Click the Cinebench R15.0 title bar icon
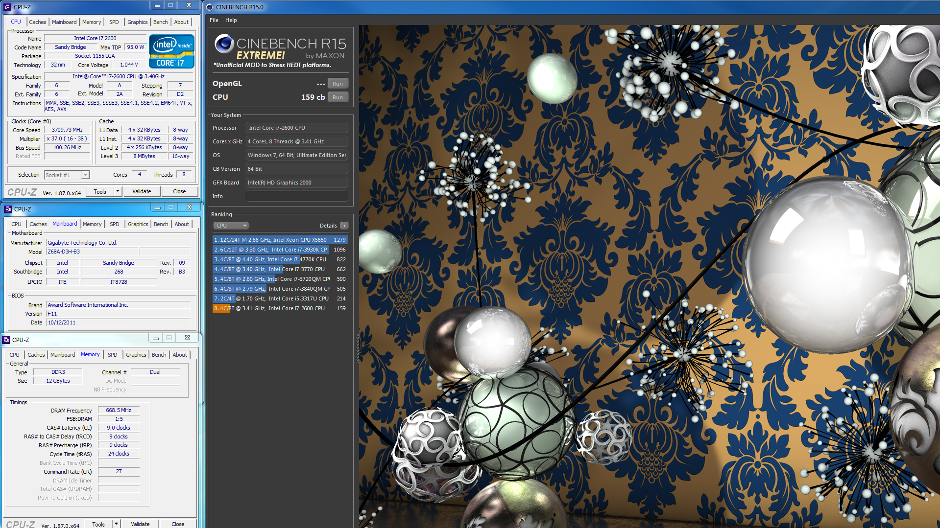 [x=210, y=7]
